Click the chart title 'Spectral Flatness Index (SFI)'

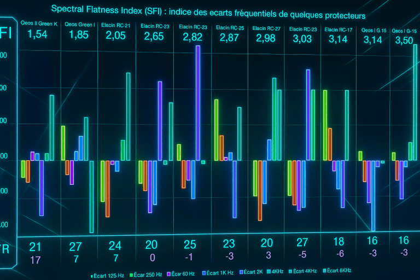click(106, 10)
